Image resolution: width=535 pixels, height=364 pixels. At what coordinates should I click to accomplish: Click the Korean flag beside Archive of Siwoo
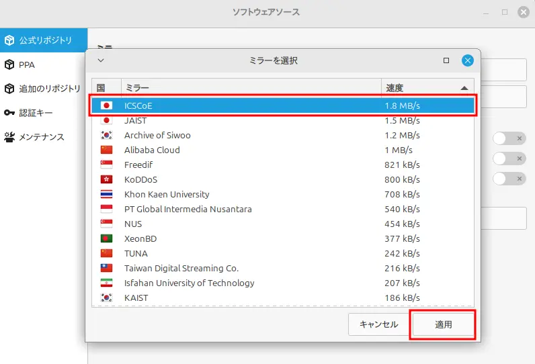tap(106, 135)
